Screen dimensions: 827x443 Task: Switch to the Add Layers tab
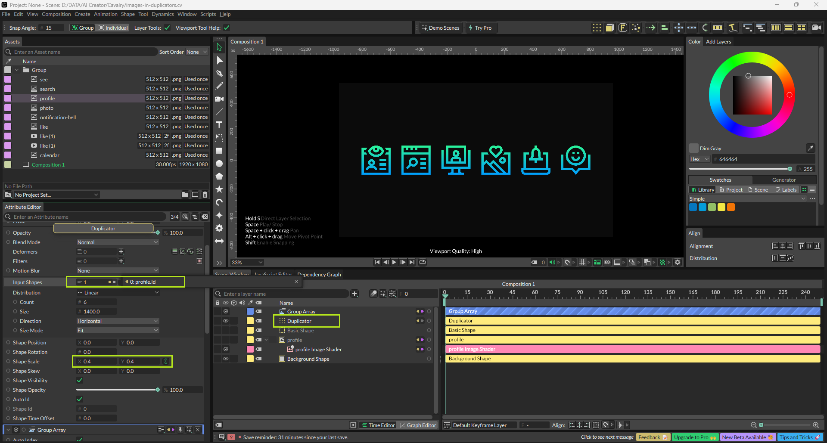(x=718, y=42)
